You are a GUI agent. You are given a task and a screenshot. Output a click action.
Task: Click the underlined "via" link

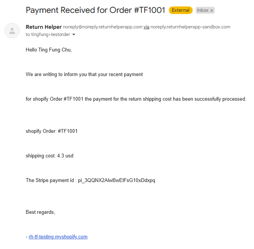pyautogui.click(x=146, y=27)
